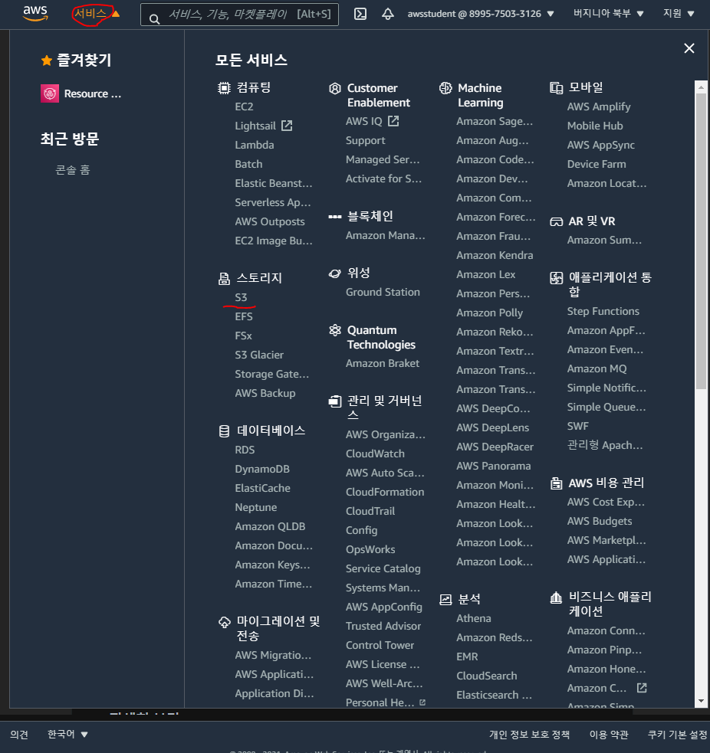The image size is (710, 753).
Task: Click AWS IQ external link icon
Action: 393,121
